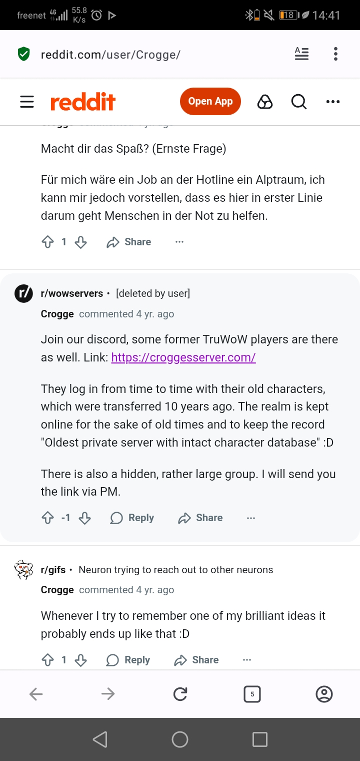The image size is (360, 761).
Task: Expand more options on wowservers comment
Action: click(x=251, y=518)
